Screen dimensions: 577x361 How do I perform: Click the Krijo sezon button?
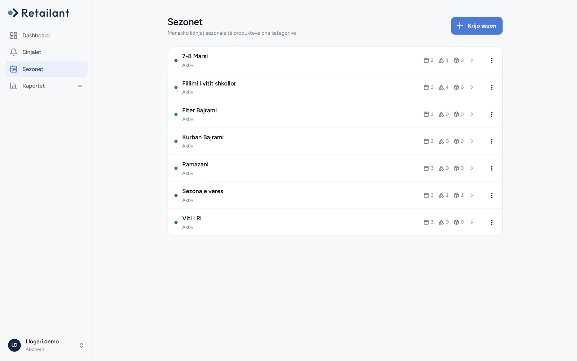476,26
